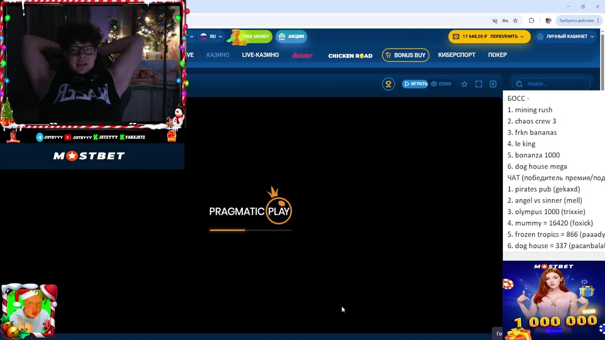This screenshot has width=605, height=340.
Task: Click the trophy tournaments icon
Action: tap(389, 84)
